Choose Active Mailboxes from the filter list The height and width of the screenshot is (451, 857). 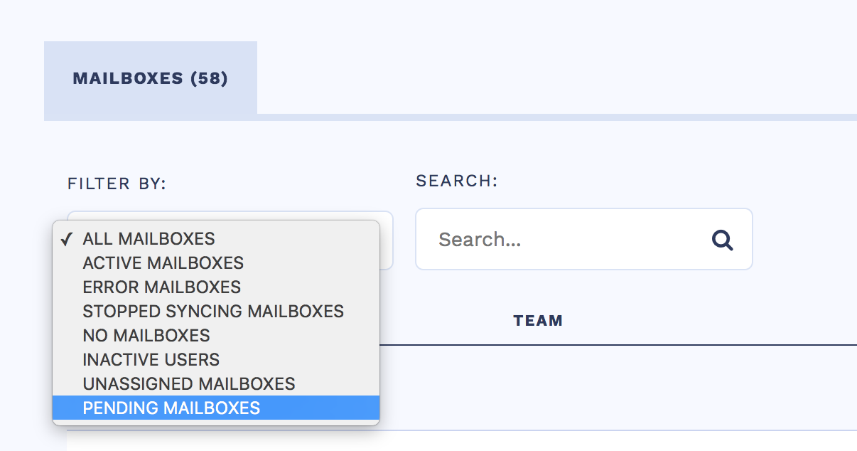coord(163,263)
